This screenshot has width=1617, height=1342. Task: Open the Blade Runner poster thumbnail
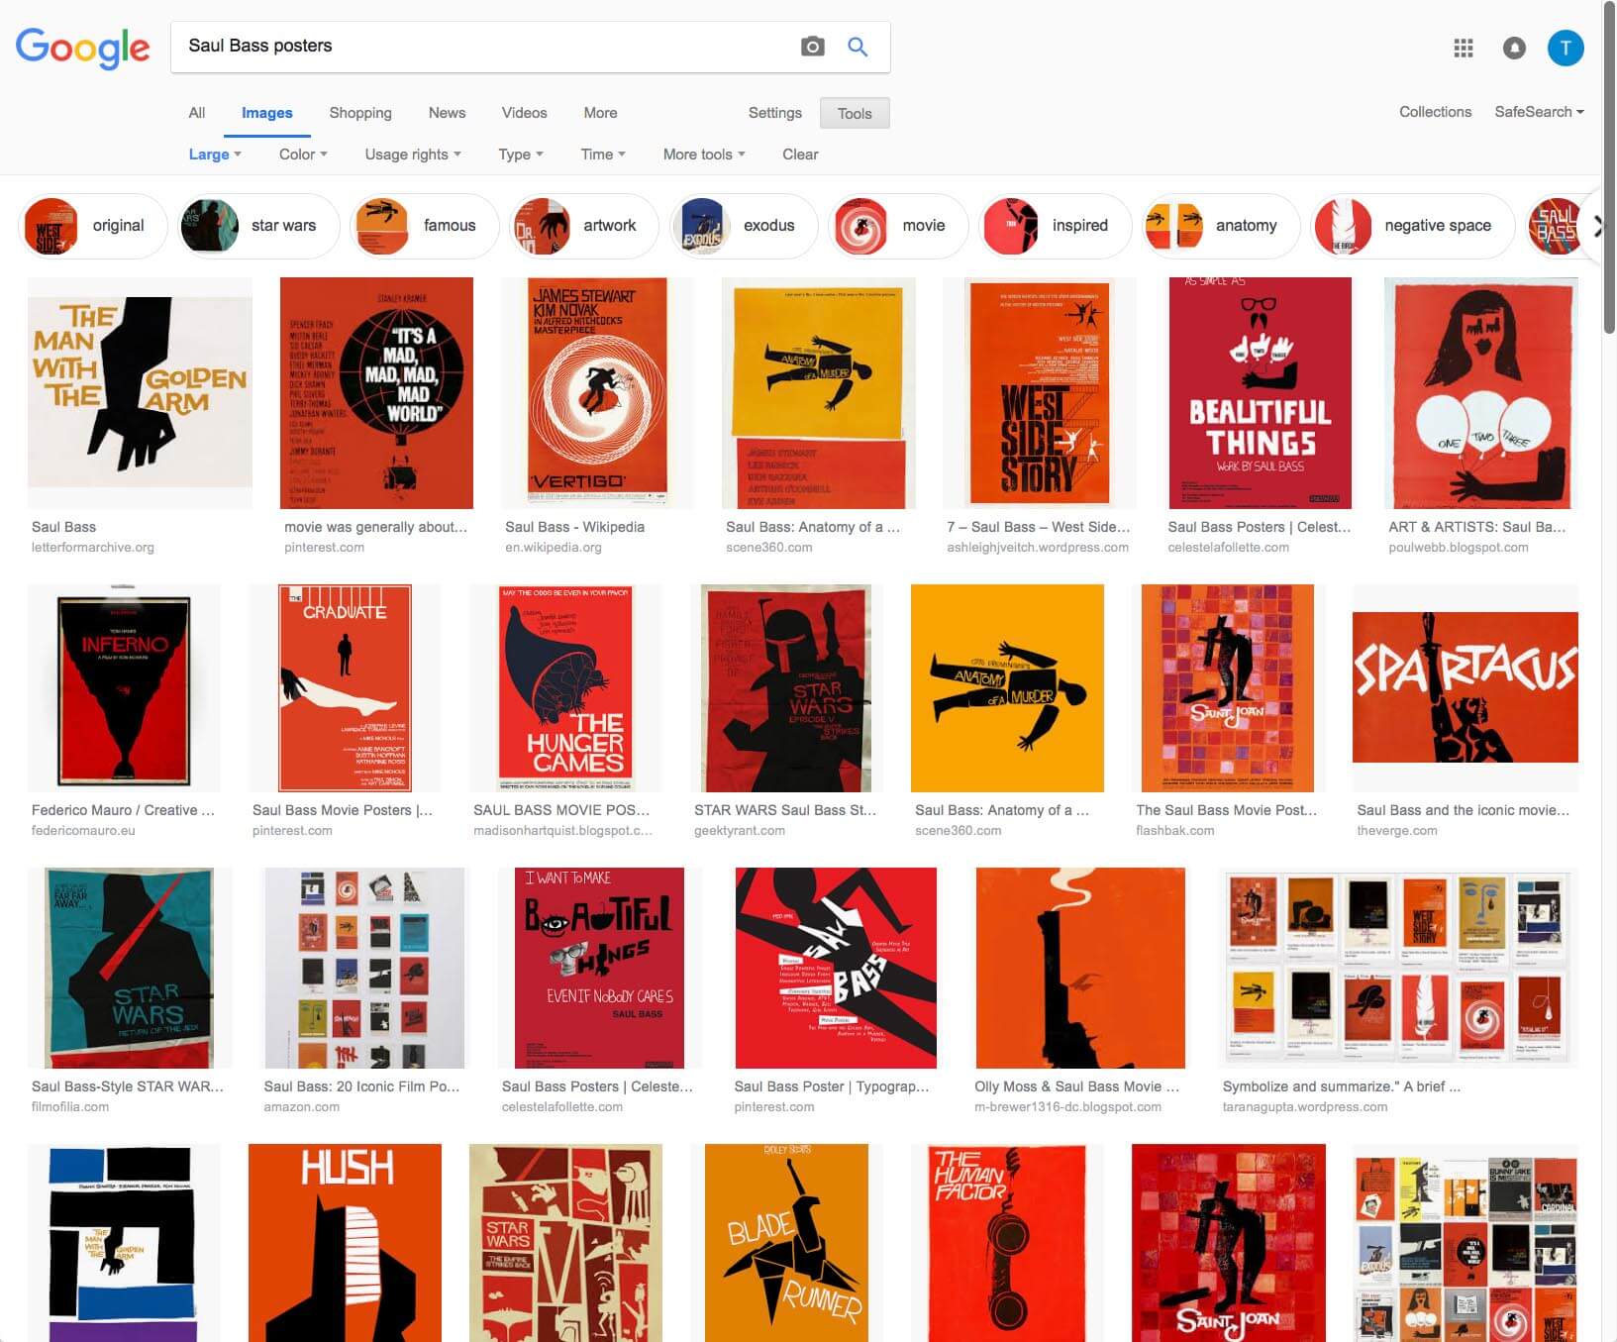pyautogui.click(x=786, y=1242)
